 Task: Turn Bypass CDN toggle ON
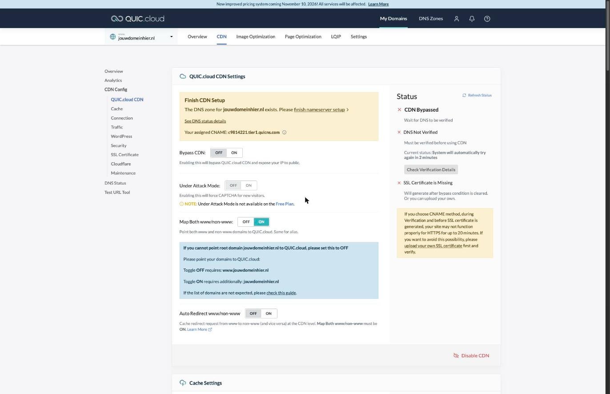tap(234, 153)
